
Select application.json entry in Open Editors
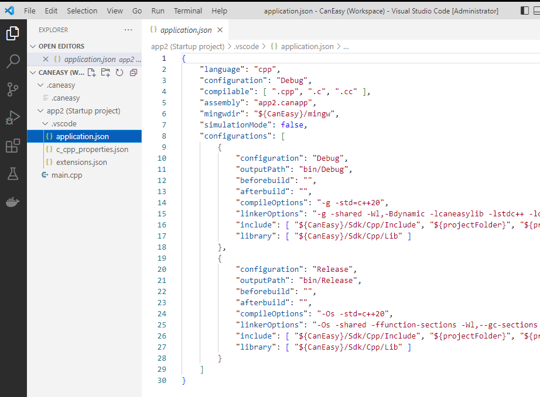pos(84,59)
